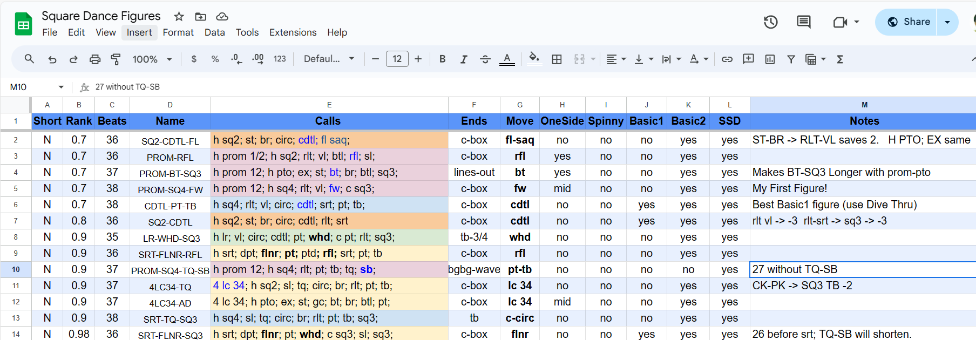Open filter views table icon

click(810, 59)
